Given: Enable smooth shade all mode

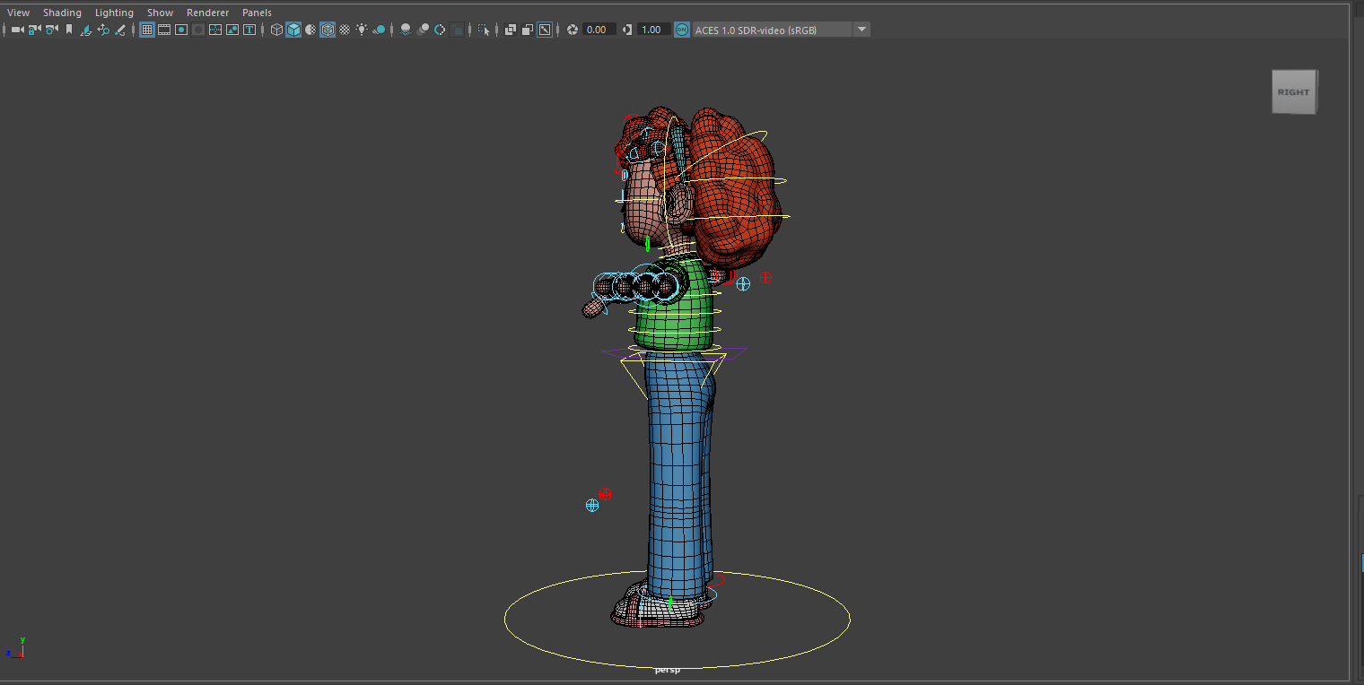Looking at the screenshot, I should coord(293,30).
